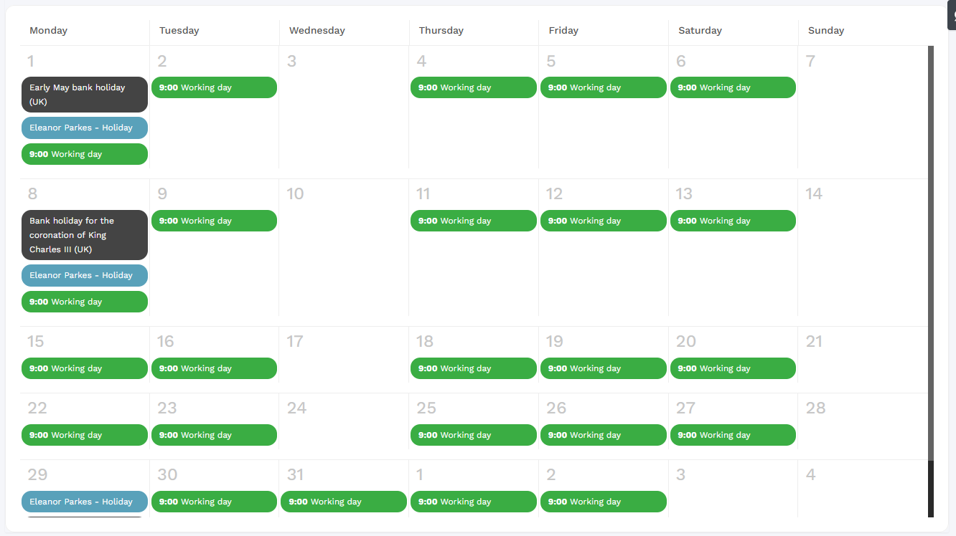Select the Working day event on Monday 15
Viewport: 956px width, 536px height.
tap(85, 368)
